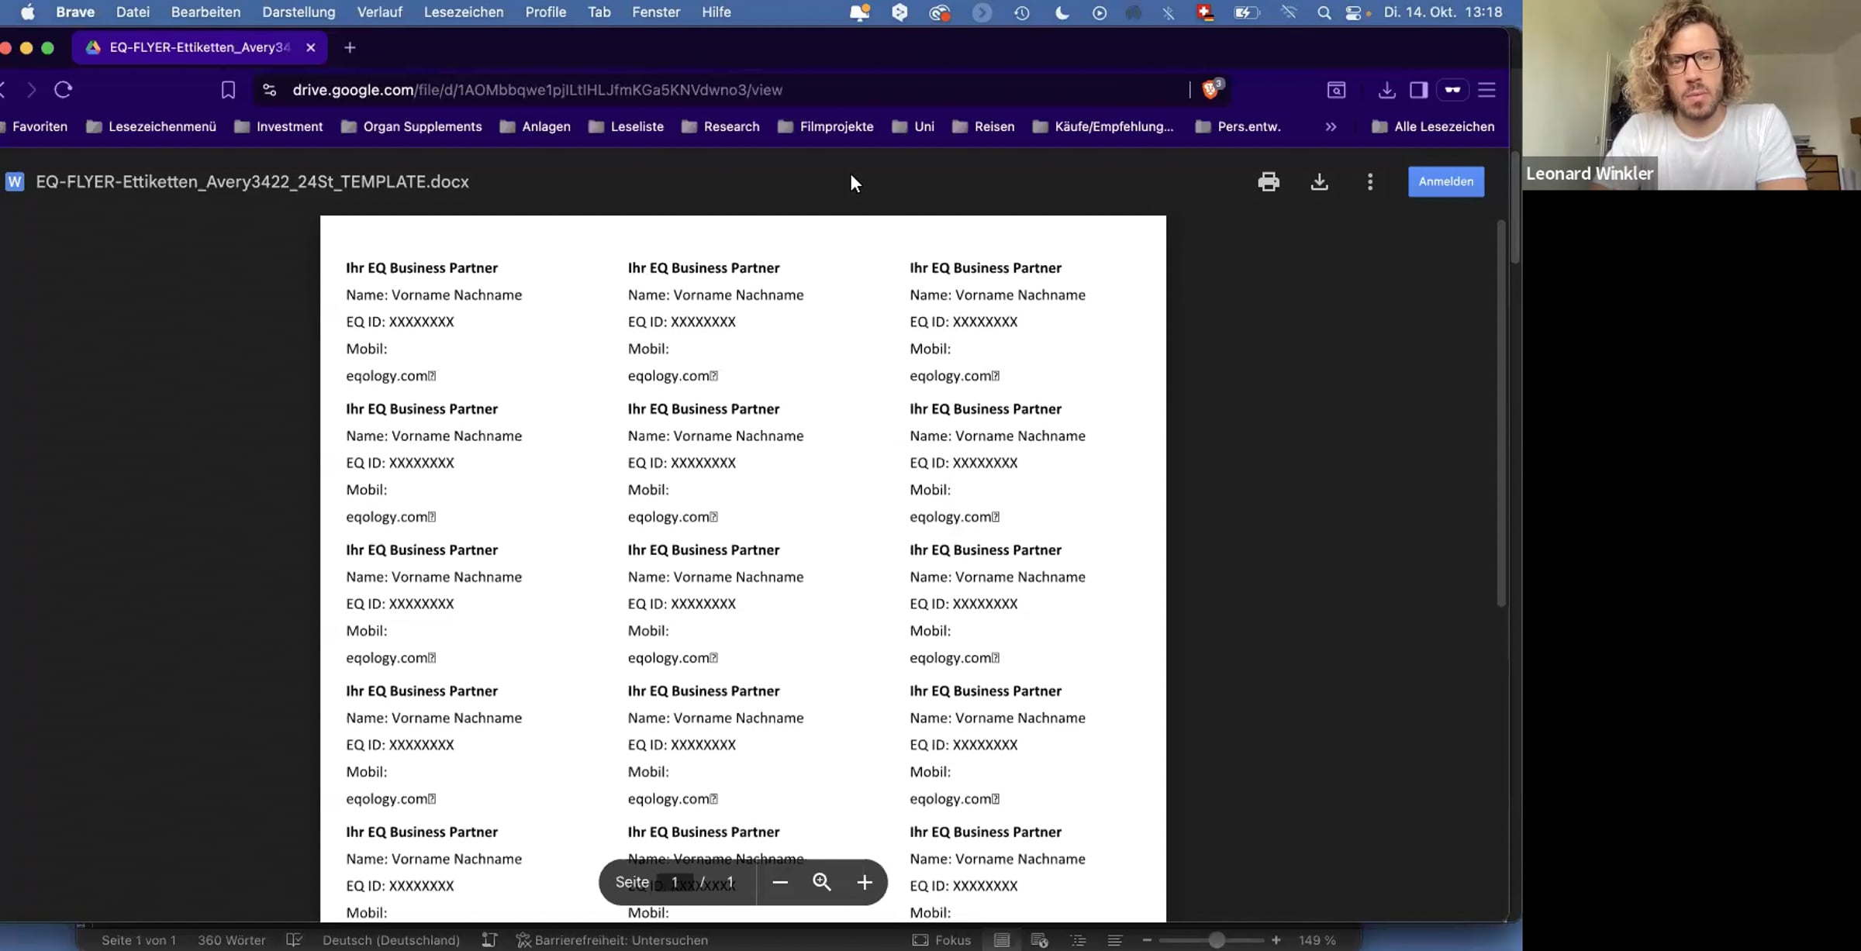Print the document with the printer icon

point(1269,181)
